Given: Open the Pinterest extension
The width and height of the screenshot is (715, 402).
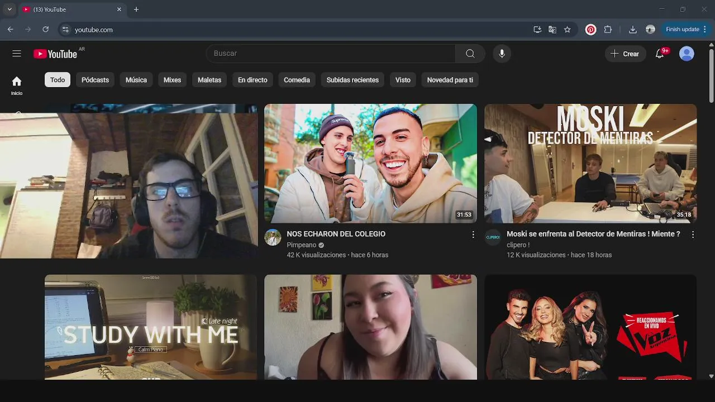Looking at the screenshot, I should pos(590,30).
